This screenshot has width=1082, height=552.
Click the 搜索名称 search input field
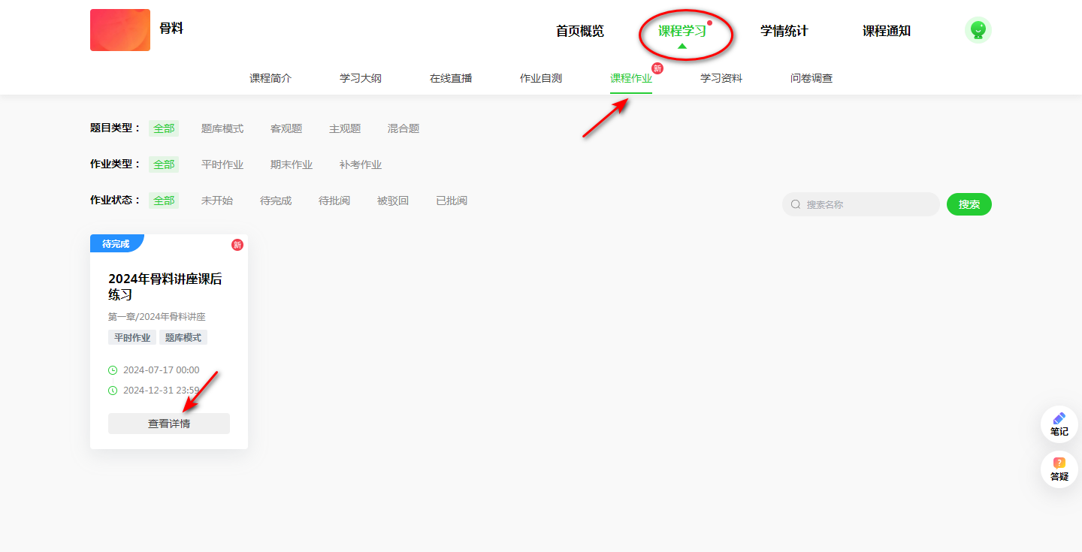[868, 204]
